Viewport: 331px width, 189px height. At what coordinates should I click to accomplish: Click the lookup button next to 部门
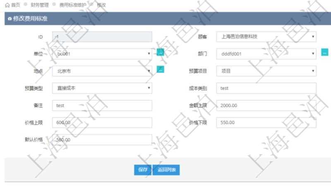click(325, 52)
